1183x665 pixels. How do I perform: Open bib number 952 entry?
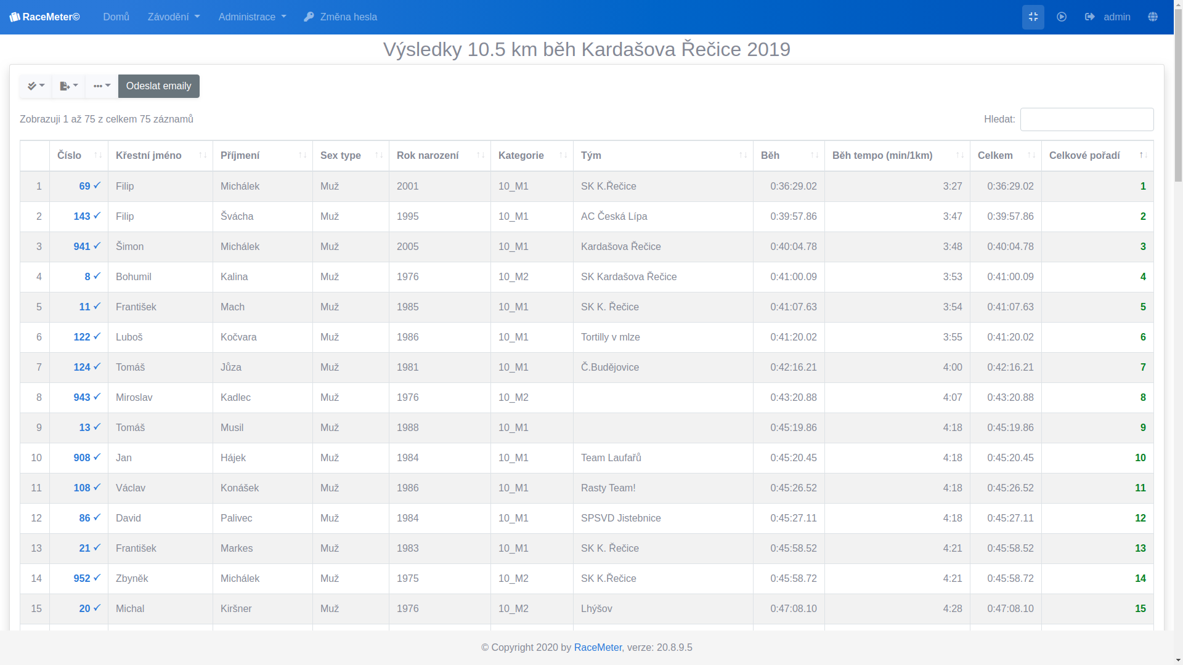[87, 578]
